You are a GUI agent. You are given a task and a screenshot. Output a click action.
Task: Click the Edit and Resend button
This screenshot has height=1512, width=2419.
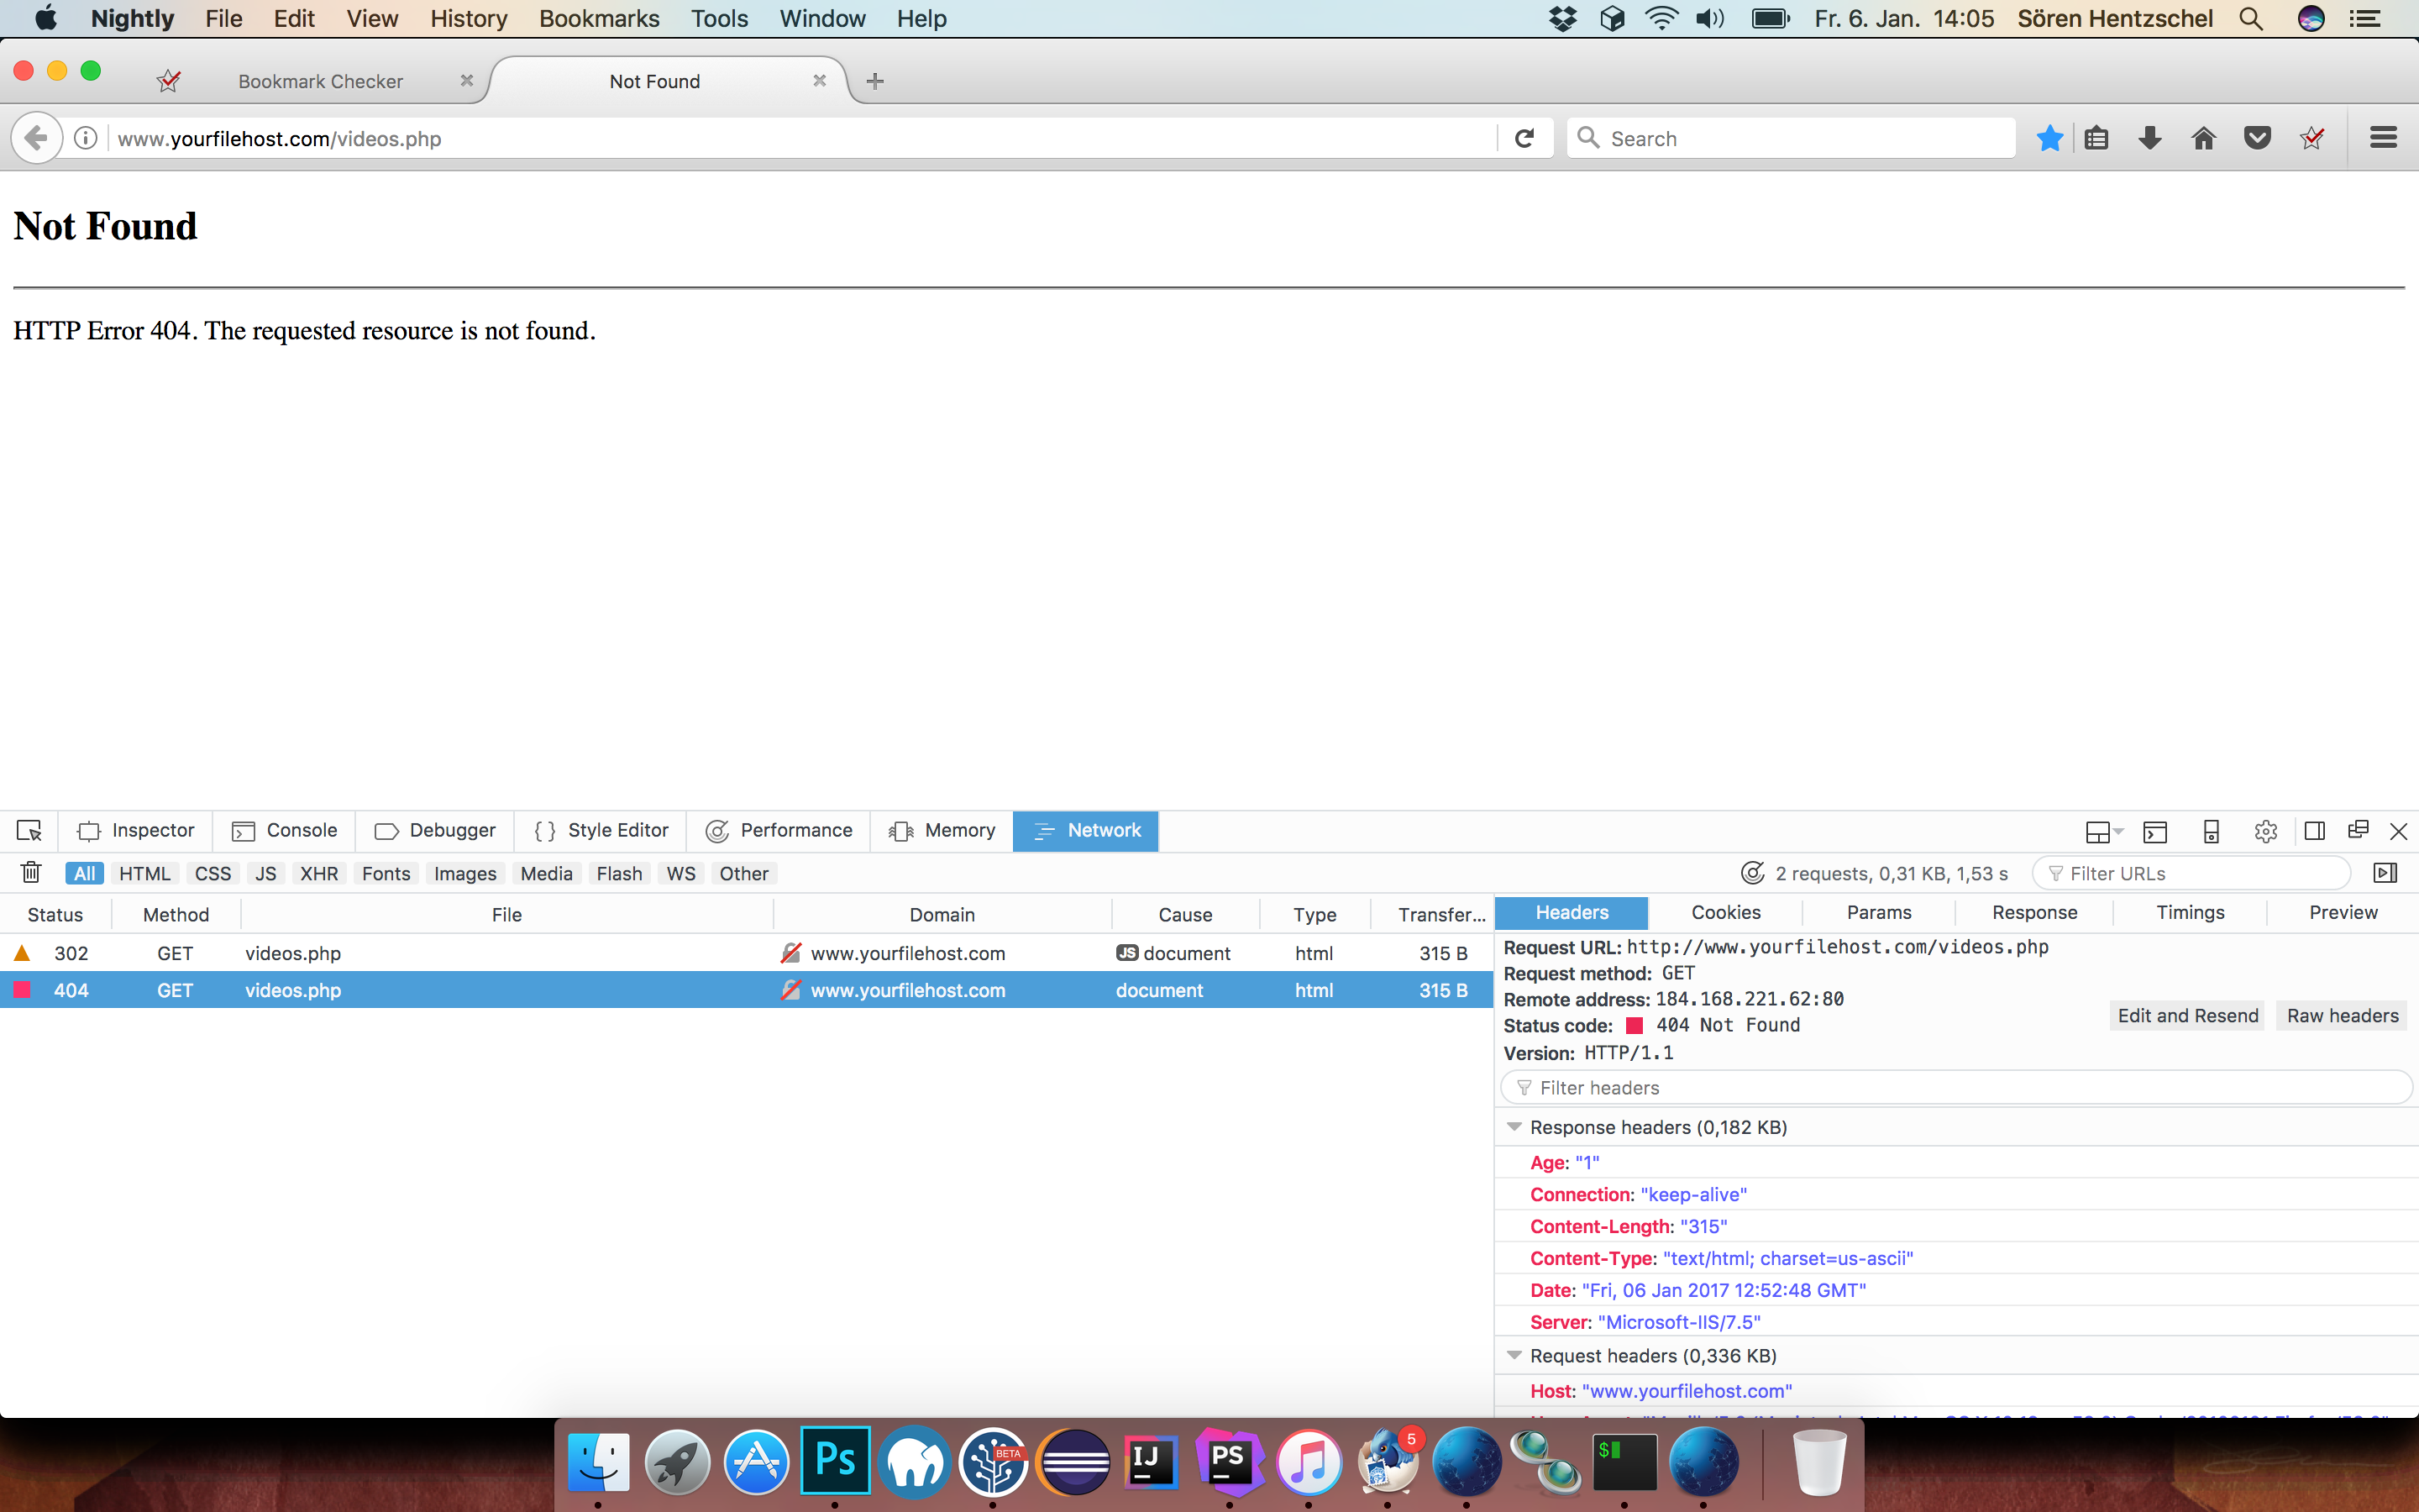tap(2187, 1016)
